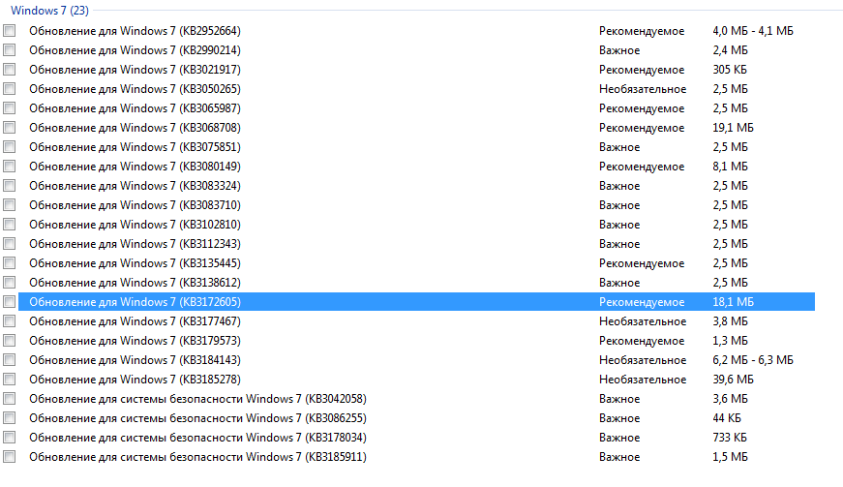The height and width of the screenshot is (487, 843).
Task: Collapse the Windows 7 (23) group header
Action: [49, 11]
